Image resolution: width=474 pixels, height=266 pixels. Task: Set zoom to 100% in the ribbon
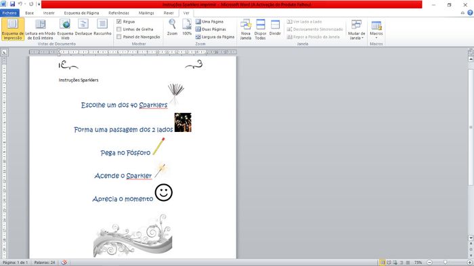(x=187, y=27)
